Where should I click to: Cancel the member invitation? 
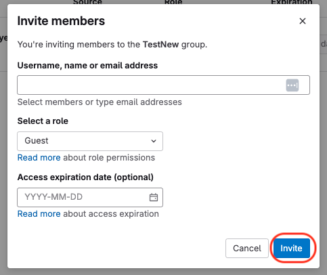[x=247, y=248]
